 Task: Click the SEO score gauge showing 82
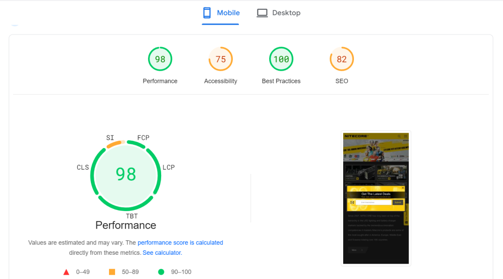[x=342, y=59]
